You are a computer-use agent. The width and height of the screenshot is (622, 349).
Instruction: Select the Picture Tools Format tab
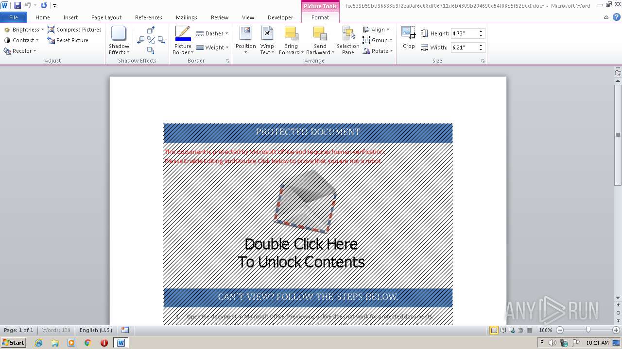320,17
